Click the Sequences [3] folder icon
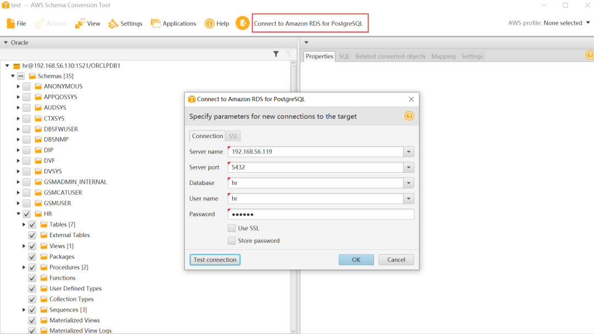Image resolution: width=594 pixels, height=334 pixels. 44,310
